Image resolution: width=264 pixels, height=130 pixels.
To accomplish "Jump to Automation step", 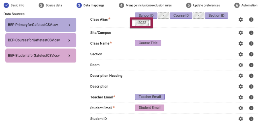I will (246, 5).
